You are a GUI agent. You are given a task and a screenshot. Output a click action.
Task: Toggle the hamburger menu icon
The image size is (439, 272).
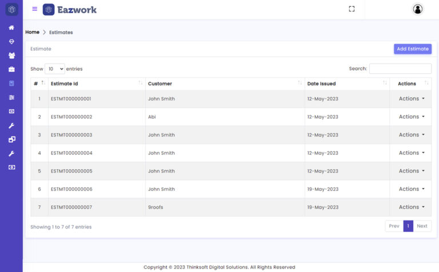[x=35, y=9]
